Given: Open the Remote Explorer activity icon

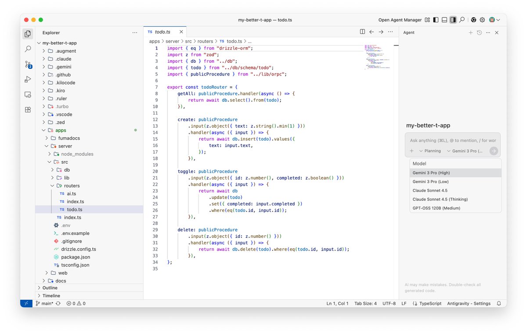Looking at the screenshot, I should (x=28, y=94).
